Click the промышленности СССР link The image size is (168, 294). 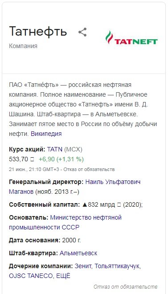[44, 227]
